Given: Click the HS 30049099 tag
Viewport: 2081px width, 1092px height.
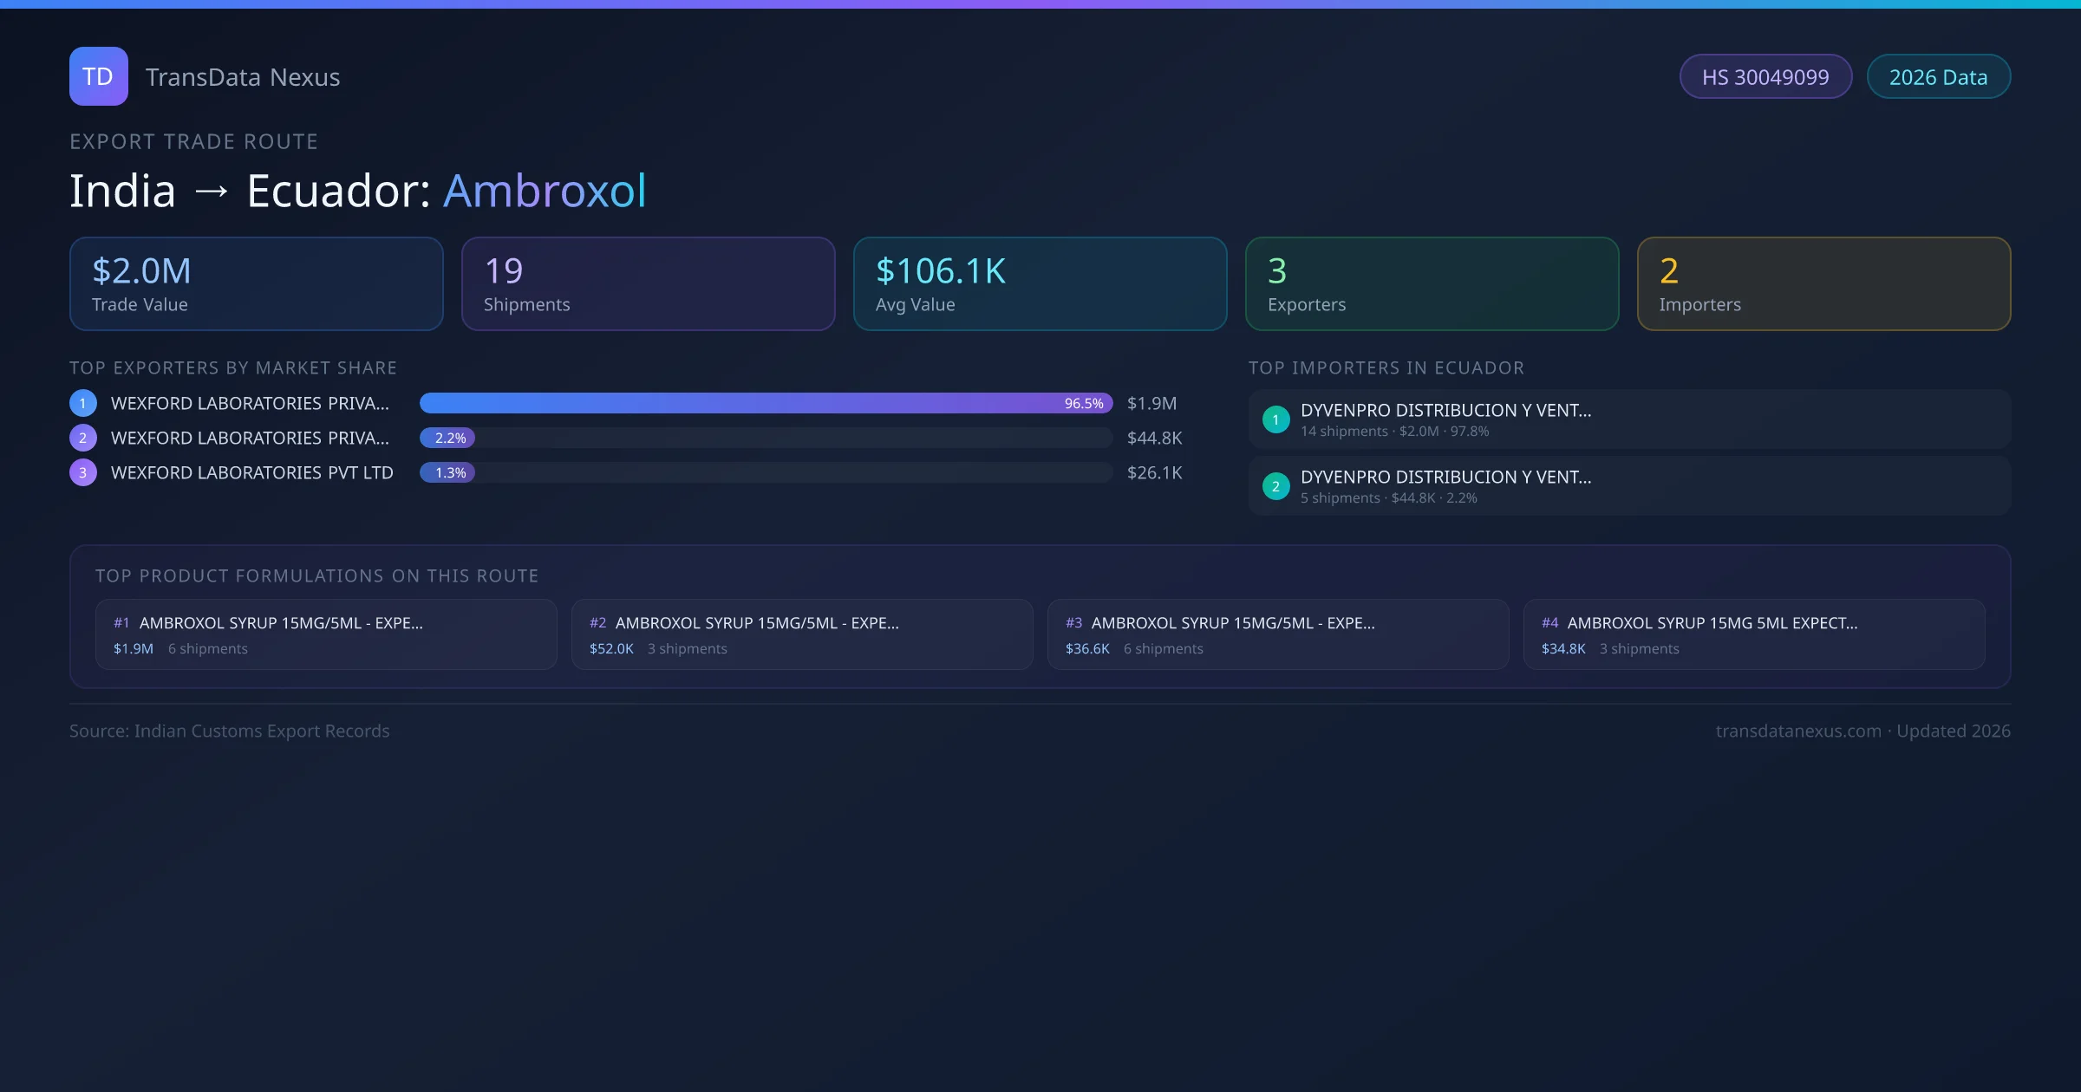Looking at the screenshot, I should (x=1765, y=77).
